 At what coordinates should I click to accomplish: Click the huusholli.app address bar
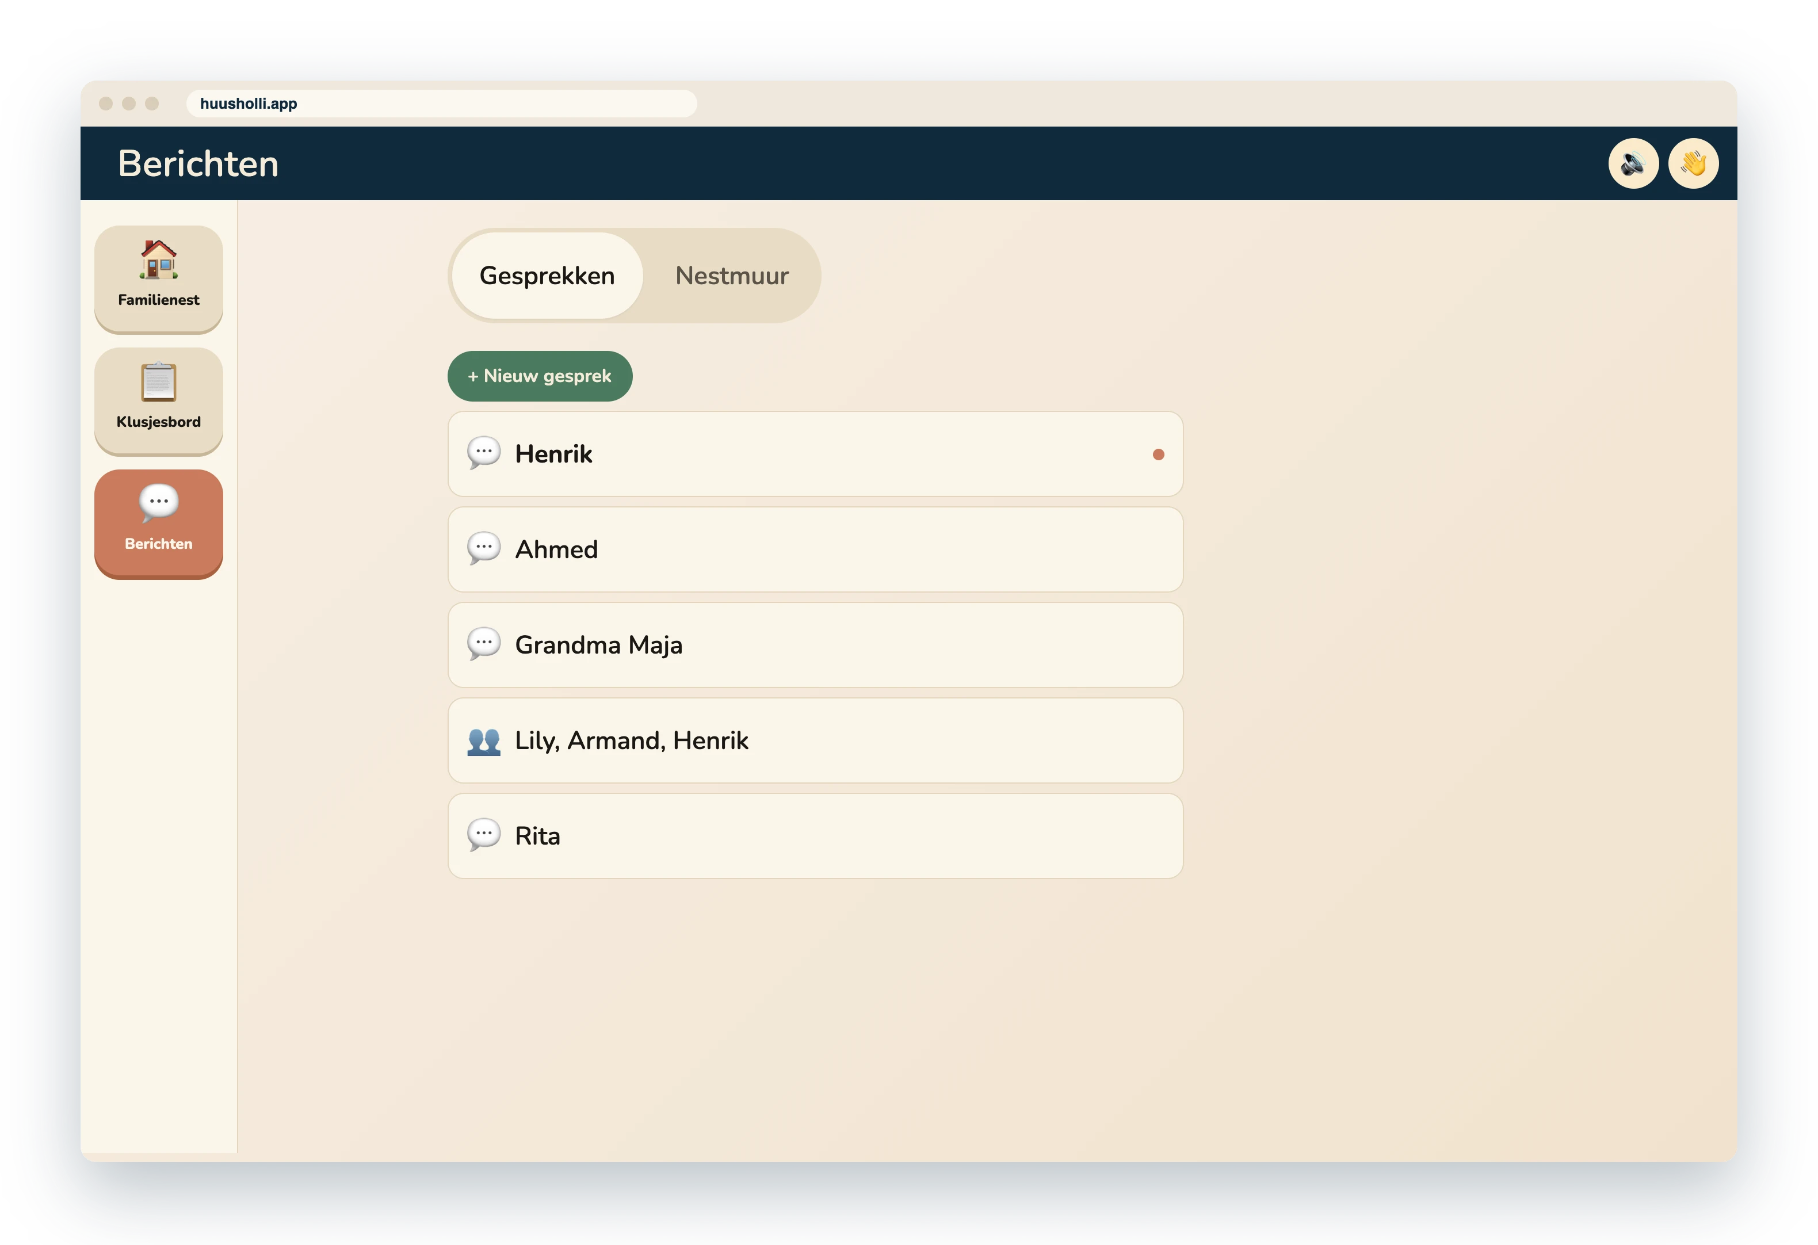coord(441,104)
